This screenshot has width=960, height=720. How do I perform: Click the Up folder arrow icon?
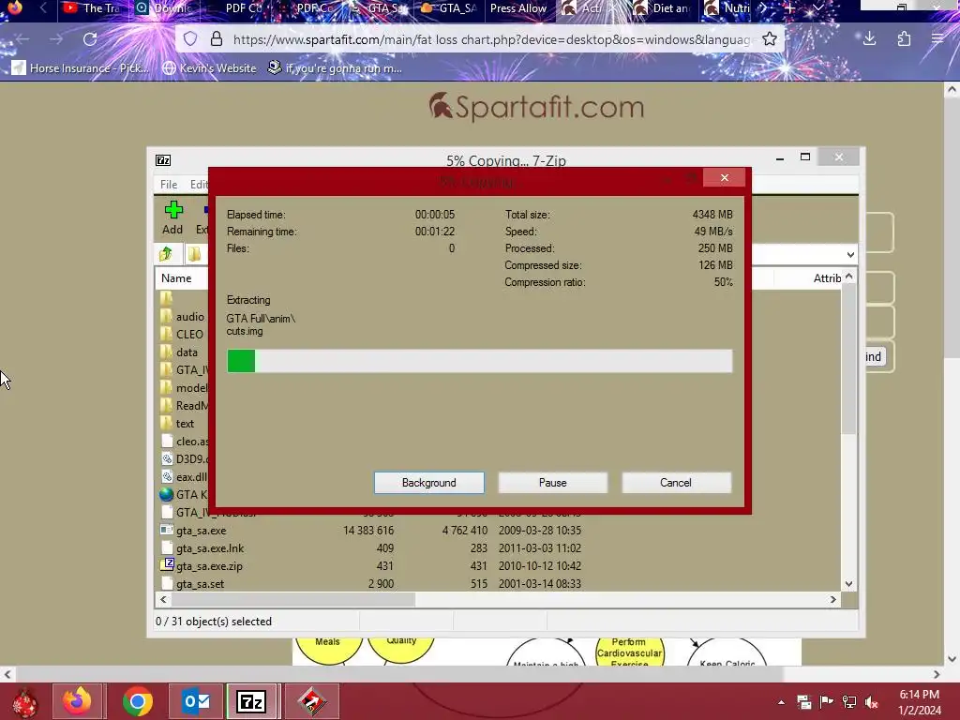click(x=166, y=253)
